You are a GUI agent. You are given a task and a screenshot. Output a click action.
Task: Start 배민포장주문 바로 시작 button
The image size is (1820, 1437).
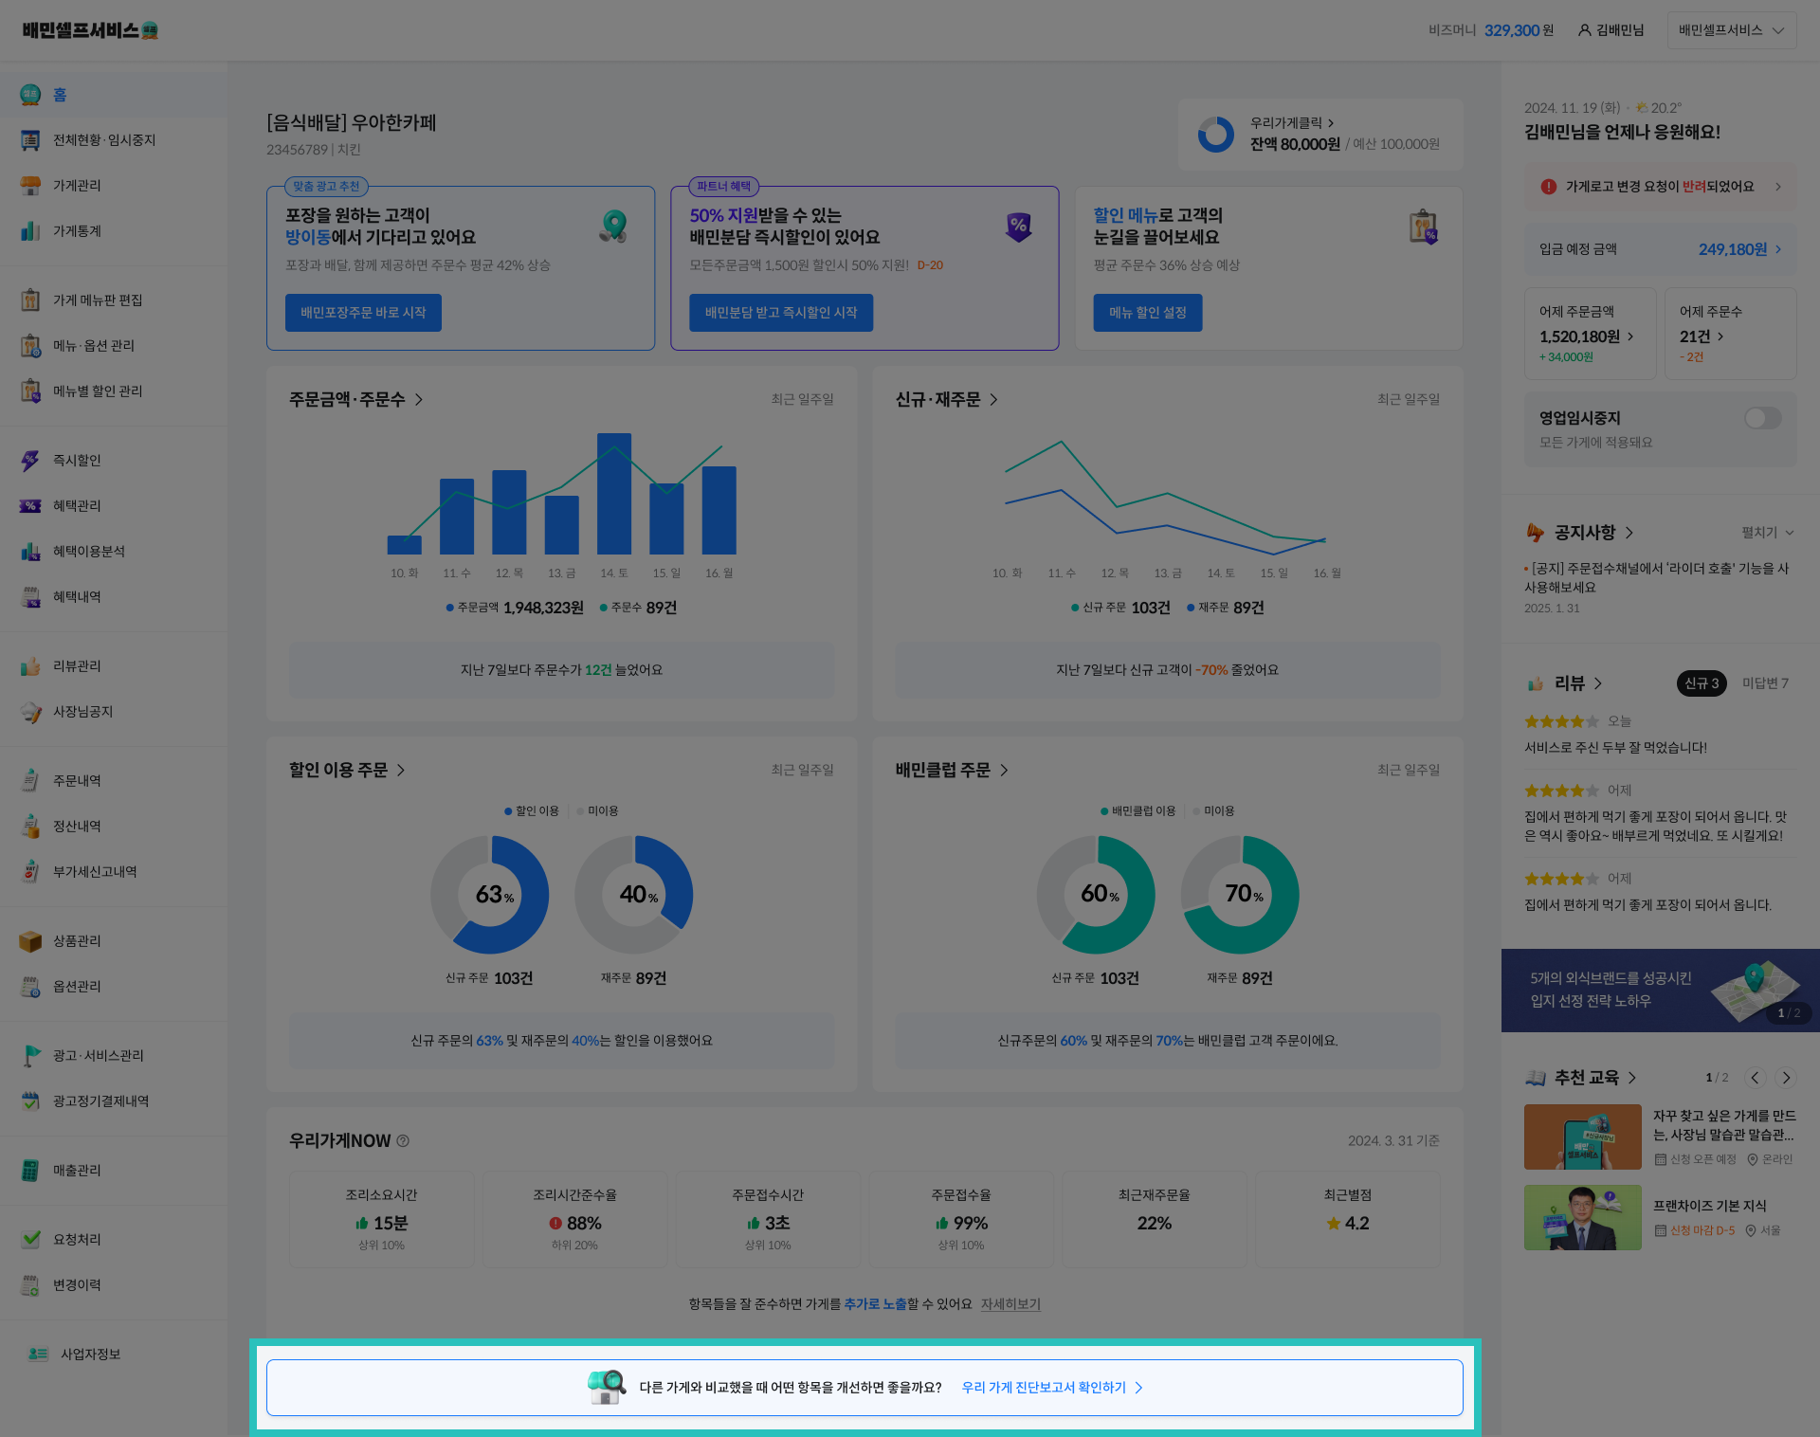(x=363, y=313)
